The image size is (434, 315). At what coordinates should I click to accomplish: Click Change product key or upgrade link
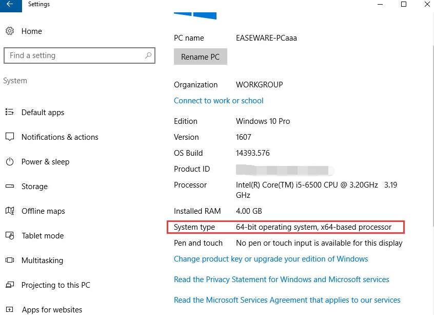pyautogui.click(x=271, y=259)
